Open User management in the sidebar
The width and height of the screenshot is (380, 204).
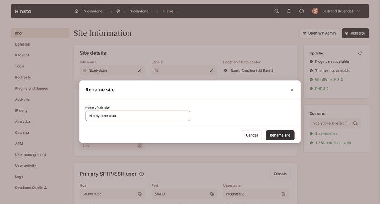[x=30, y=155]
